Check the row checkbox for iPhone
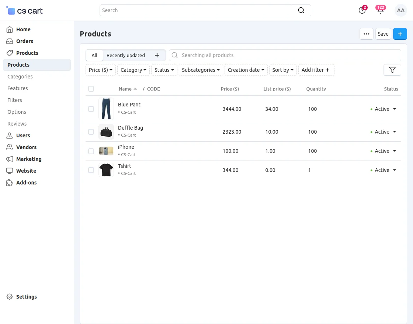The height and width of the screenshot is (324, 413). pyautogui.click(x=91, y=151)
